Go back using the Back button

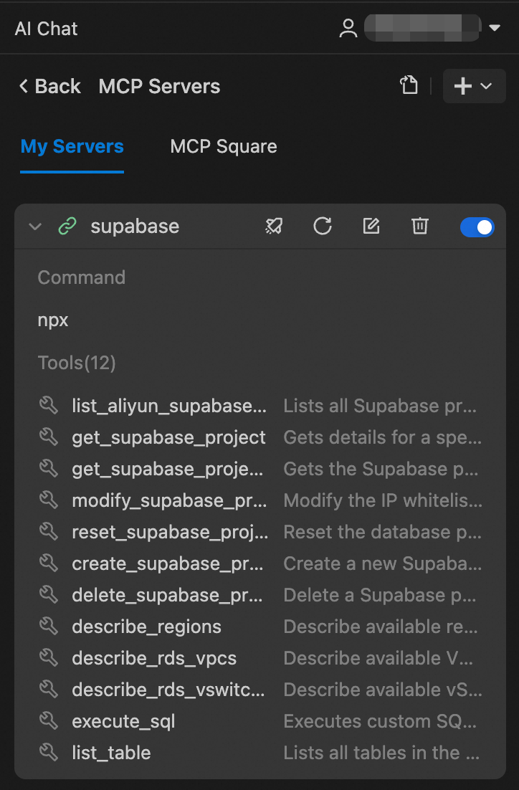49,87
